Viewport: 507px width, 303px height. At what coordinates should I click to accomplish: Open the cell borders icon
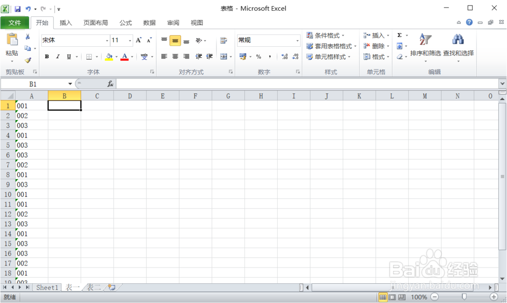89,57
